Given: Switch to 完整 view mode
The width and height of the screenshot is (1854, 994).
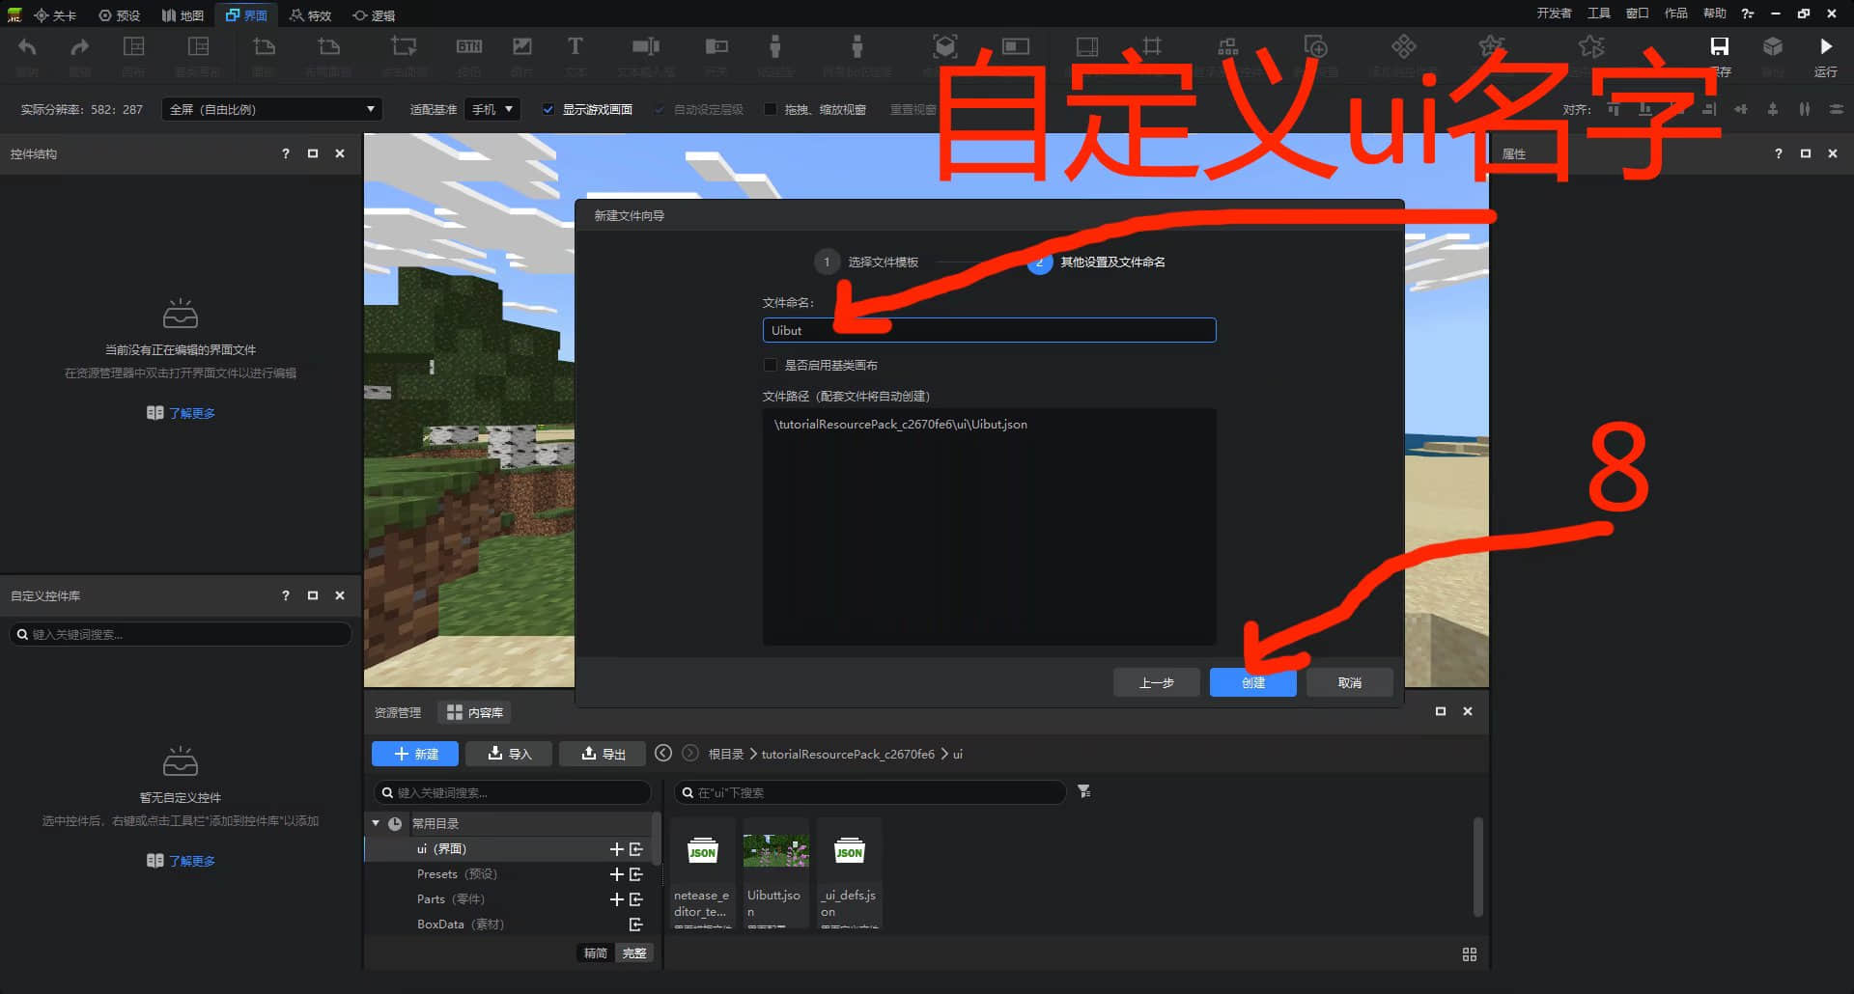Looking at the screenshot, I should click(x=634, y=953).
